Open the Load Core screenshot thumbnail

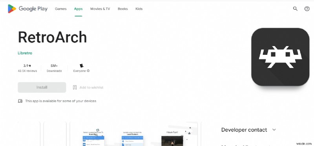click(x=93, y=138)
